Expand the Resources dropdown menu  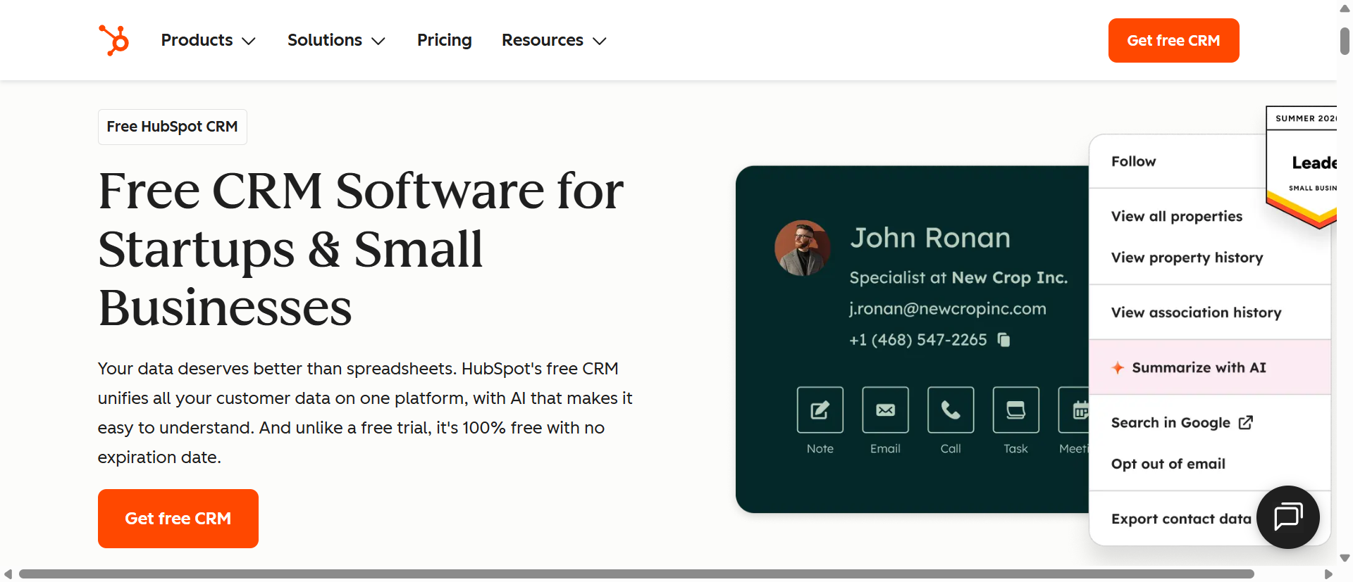click(x=554, y=40)
